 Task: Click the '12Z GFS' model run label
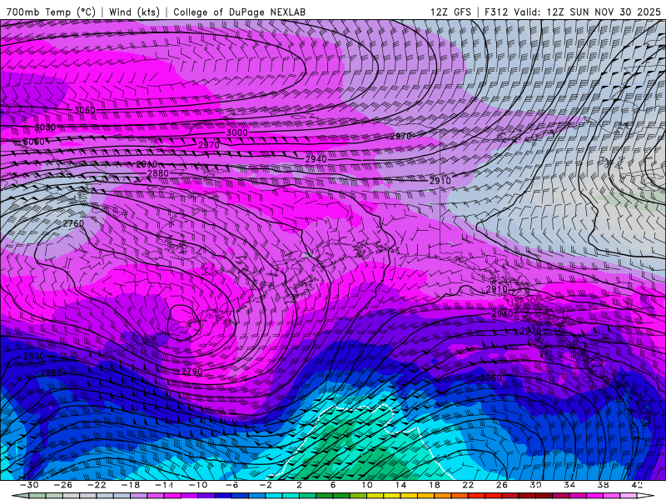[x=450, y=12]
